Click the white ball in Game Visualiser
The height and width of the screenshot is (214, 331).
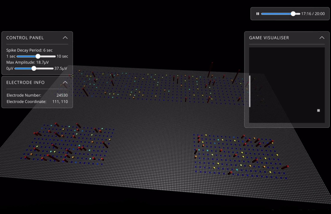318,111
